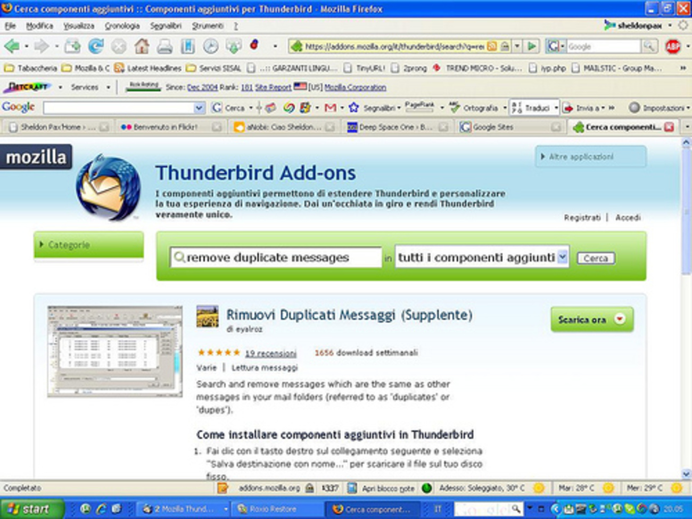This screenshot has width=692, height=519.
Task: Open the Modifica menu
Action: tap(39, 26)
